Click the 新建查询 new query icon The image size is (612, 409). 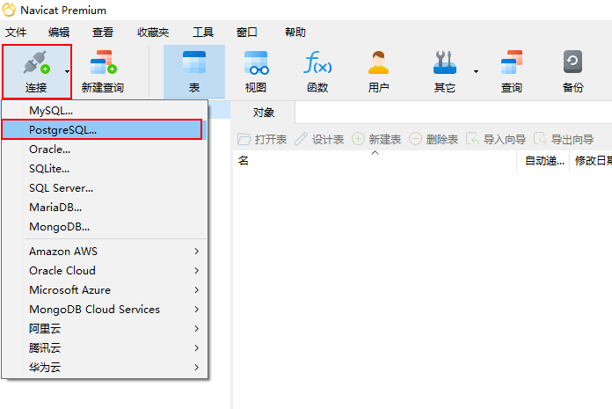click(x=103, y=62)
